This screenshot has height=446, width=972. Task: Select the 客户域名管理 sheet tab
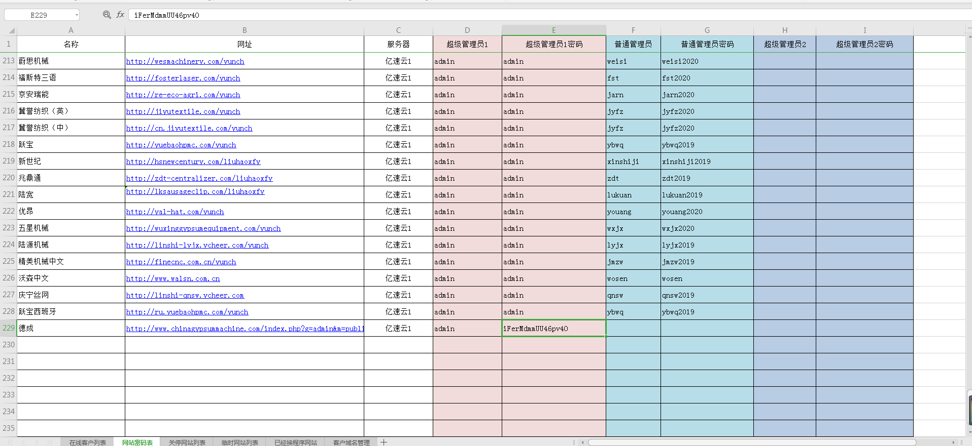click(351, 442)
